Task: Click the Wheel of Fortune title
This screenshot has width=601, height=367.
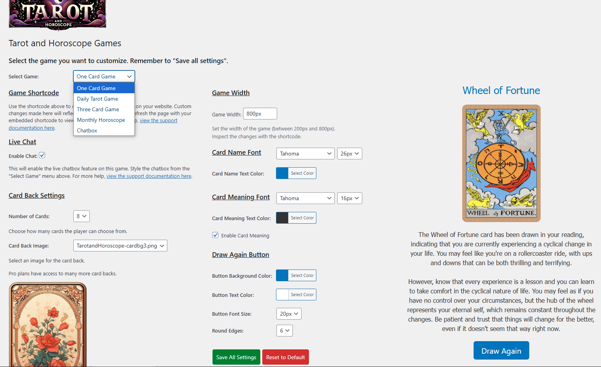Action: click(501, 90)
